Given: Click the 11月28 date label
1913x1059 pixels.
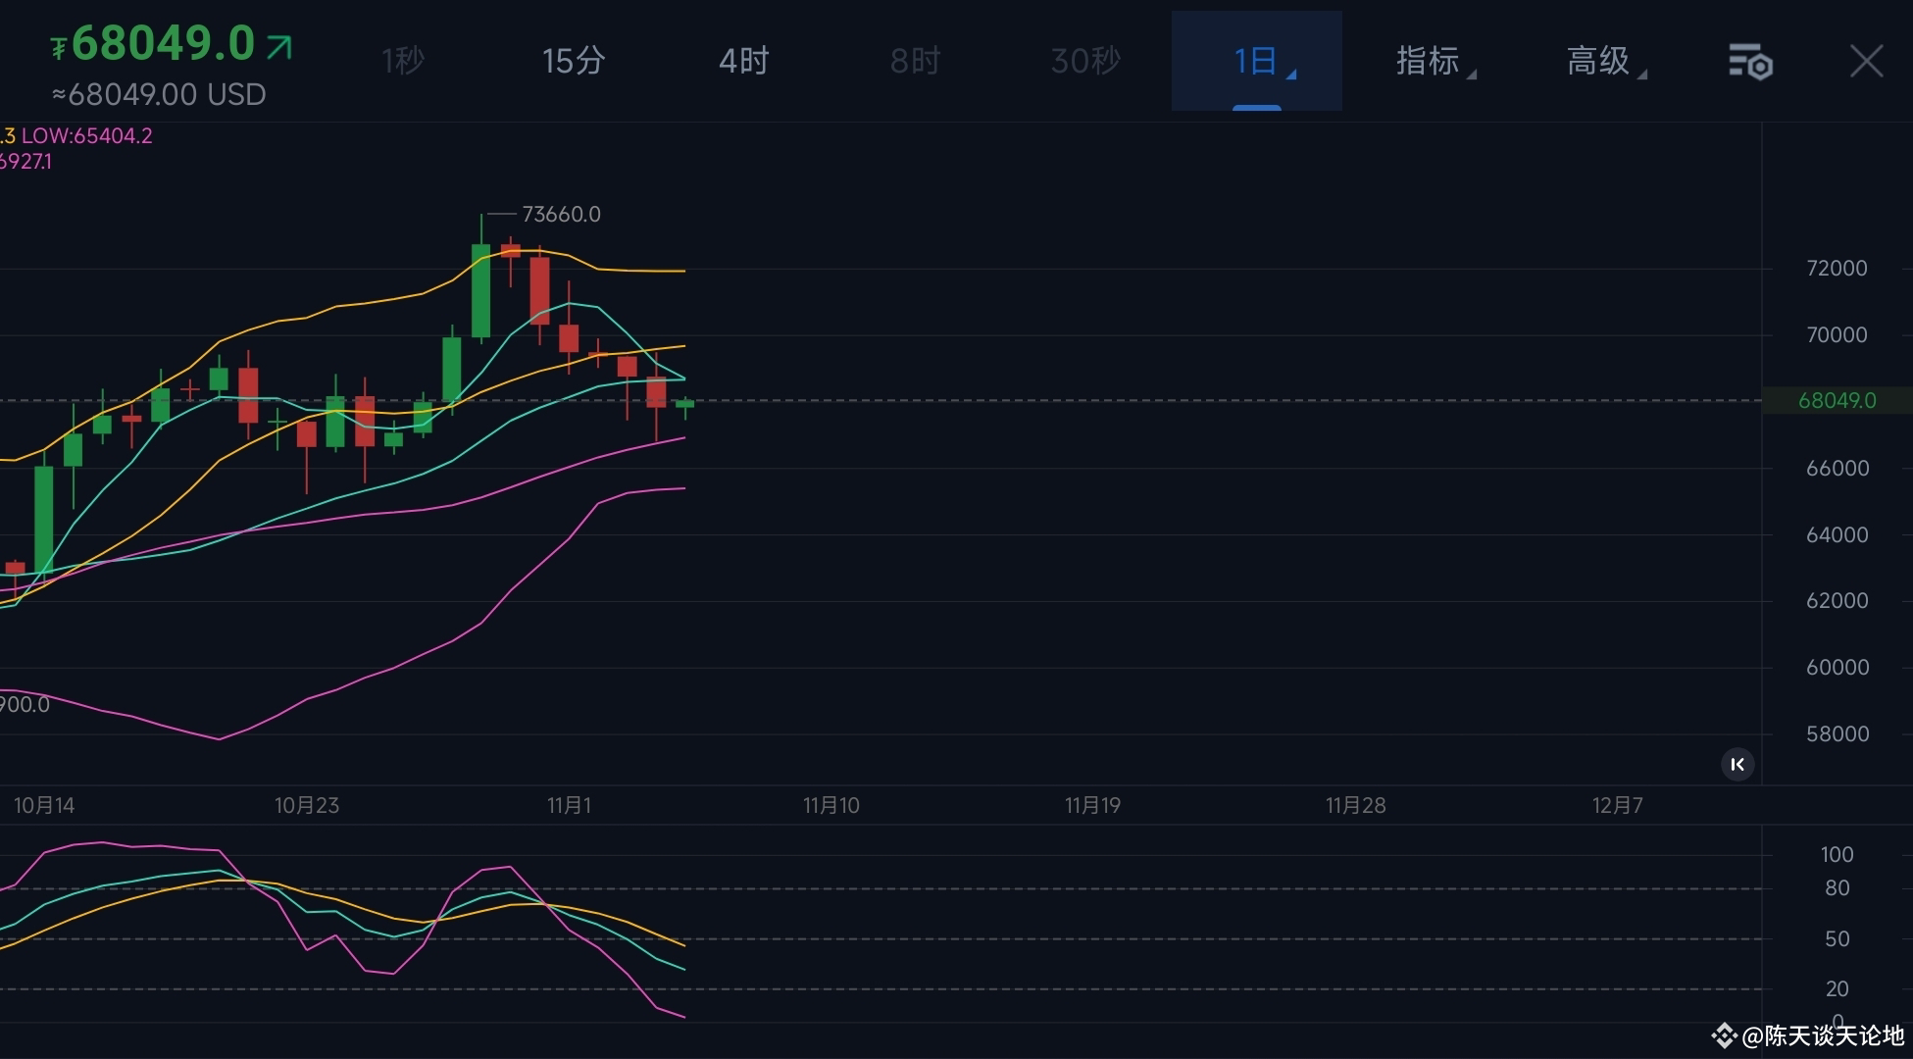Looking at the screenshot, I should 1356,806.
